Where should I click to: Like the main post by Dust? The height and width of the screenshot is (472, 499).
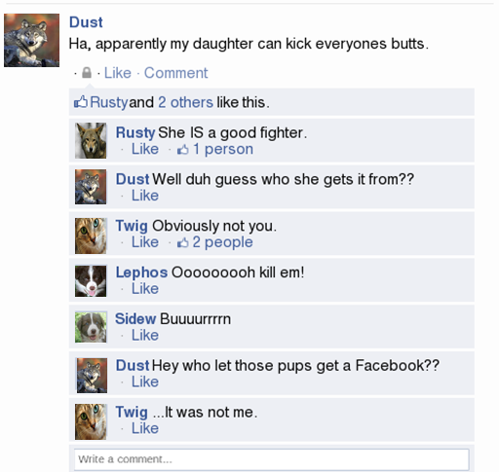coord(118,73)
